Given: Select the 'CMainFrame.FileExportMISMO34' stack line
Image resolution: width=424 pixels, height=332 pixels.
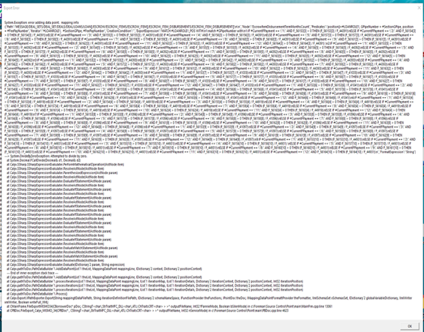Looking at the screenshot, I should (170, 307).
